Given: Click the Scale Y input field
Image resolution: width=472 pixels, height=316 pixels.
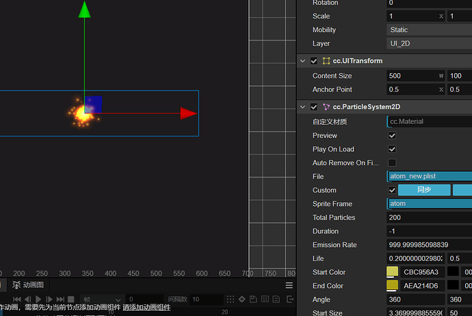Looking at the screenshot, I should pyautogui.click(x=460, y=16).
